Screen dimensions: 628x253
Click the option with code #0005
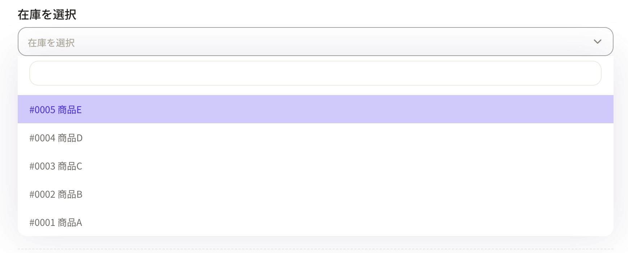coord(42,110)
